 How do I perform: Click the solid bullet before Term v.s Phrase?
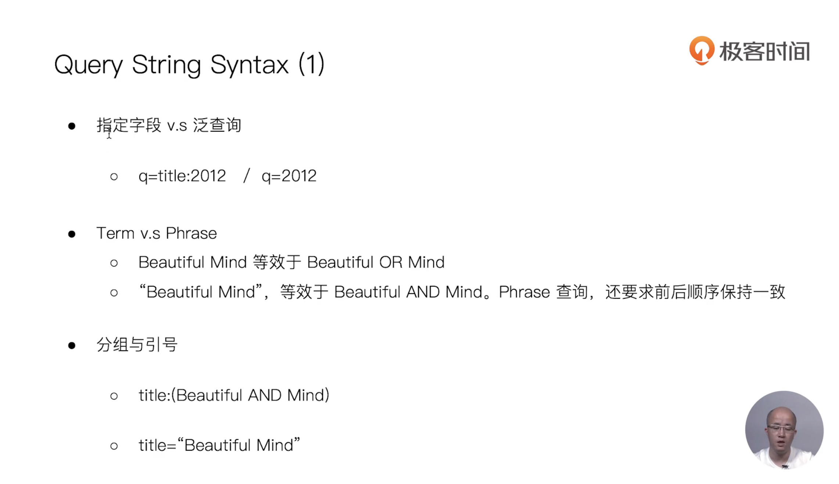click(x=72, y=234)
